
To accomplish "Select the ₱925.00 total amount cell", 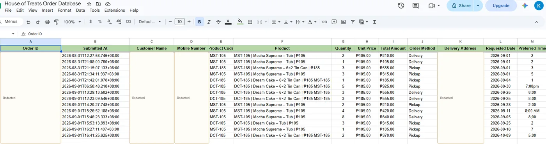I will point(393,86).
